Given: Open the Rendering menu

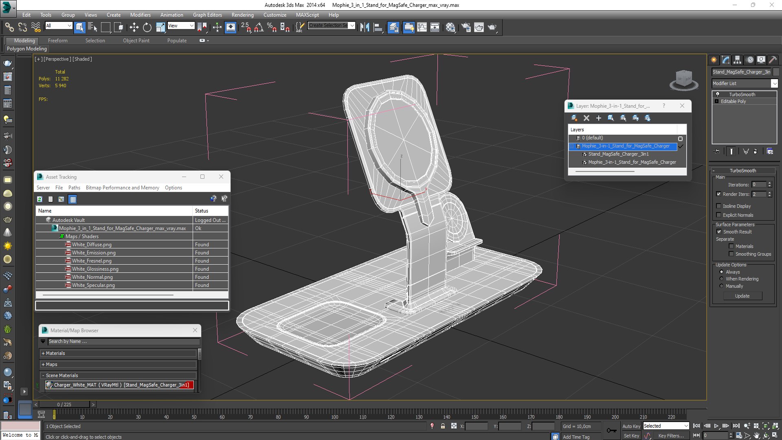Looking at the screenshot, I should click(242, 15).
